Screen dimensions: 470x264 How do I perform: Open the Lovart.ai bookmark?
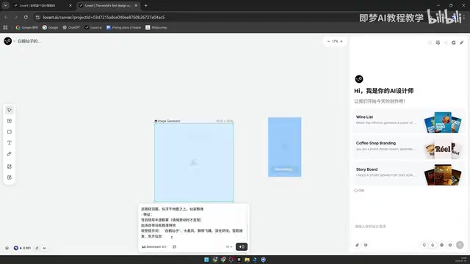[93, 28]
